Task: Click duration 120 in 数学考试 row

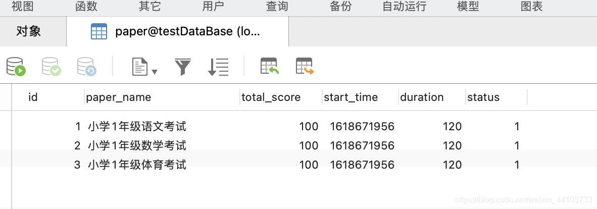Action: point(453,145)
